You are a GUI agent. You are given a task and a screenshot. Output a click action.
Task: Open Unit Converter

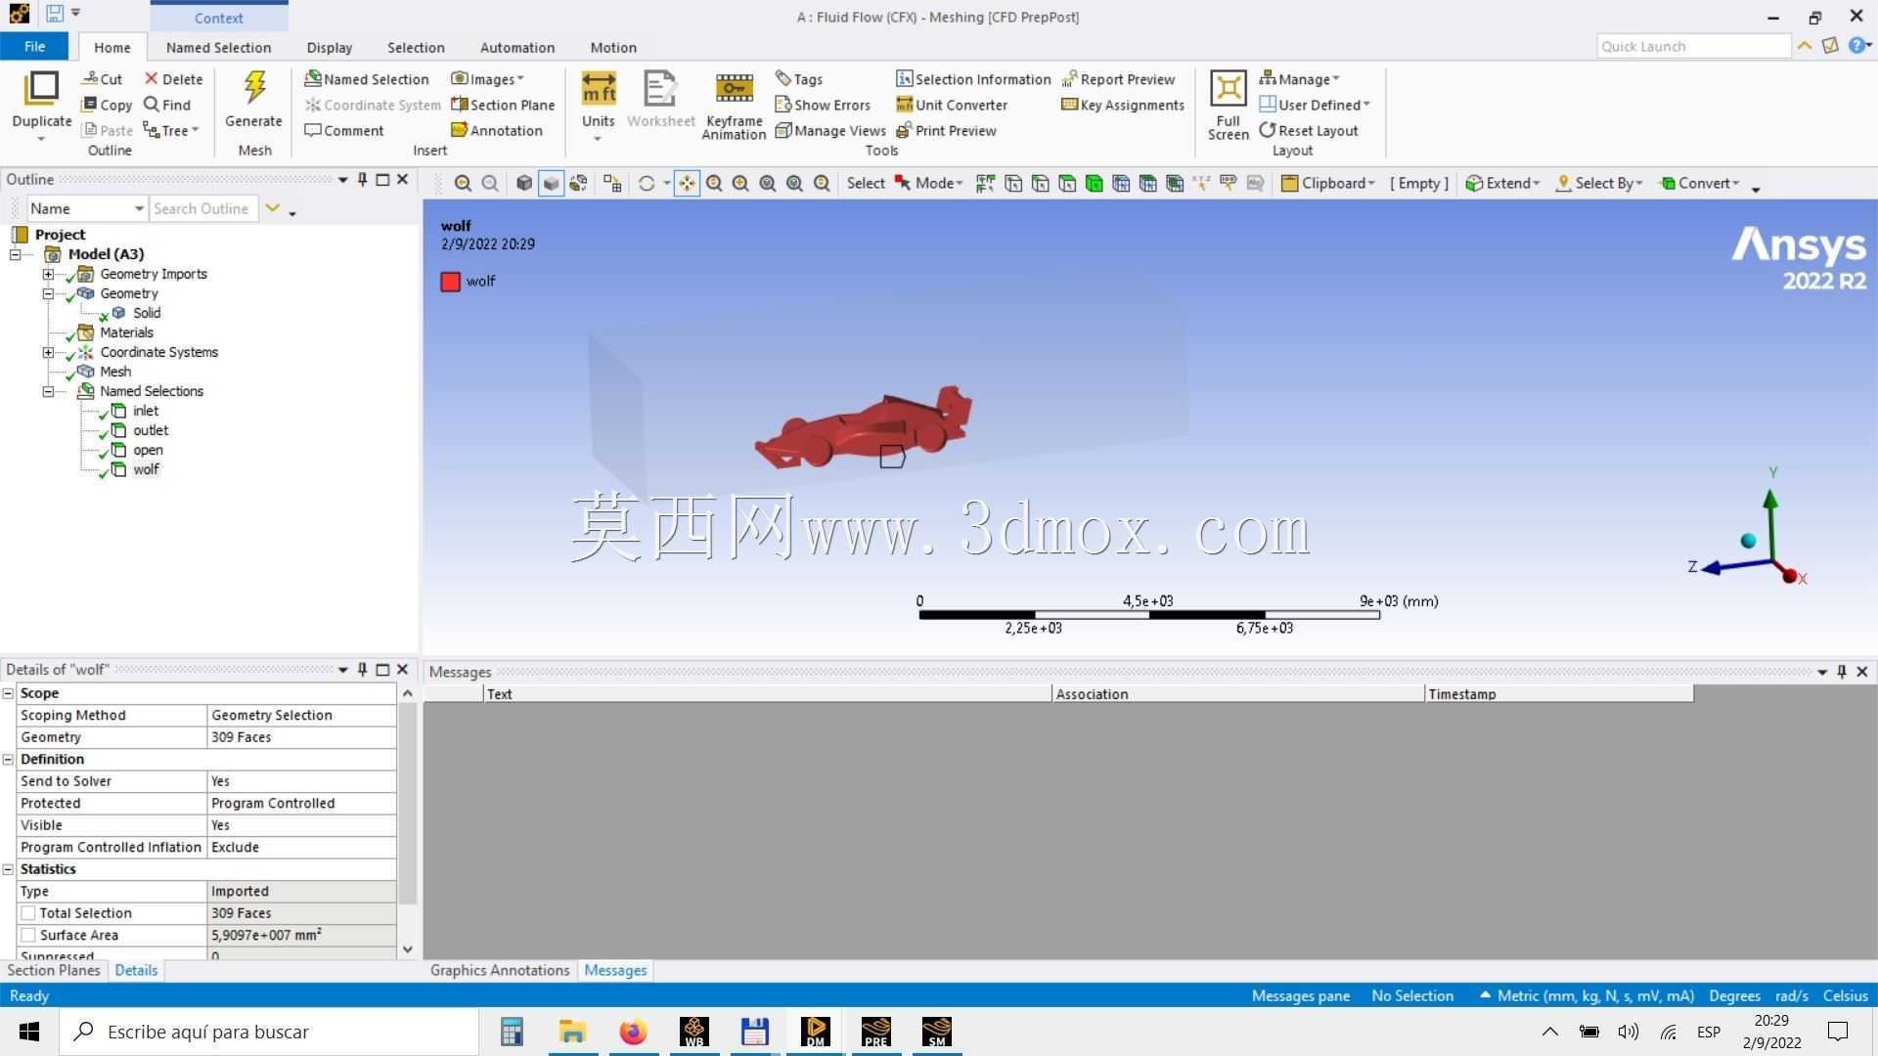[952, 105]
